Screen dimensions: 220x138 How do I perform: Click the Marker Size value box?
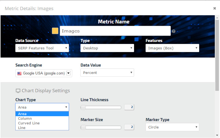[x=129, y=127]
